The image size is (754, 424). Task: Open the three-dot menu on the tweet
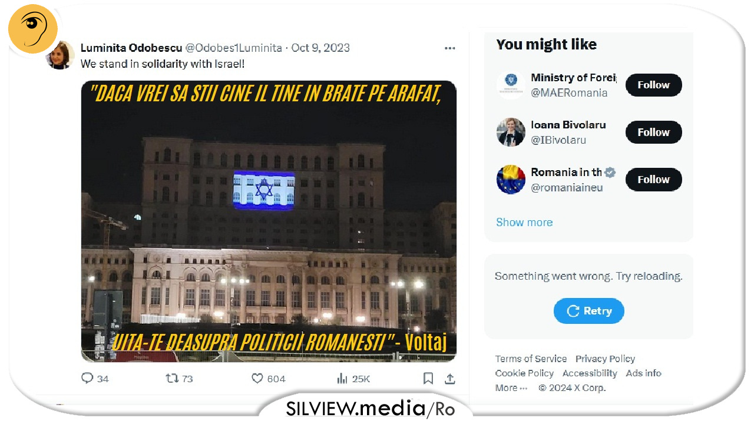tap(450, 48)
